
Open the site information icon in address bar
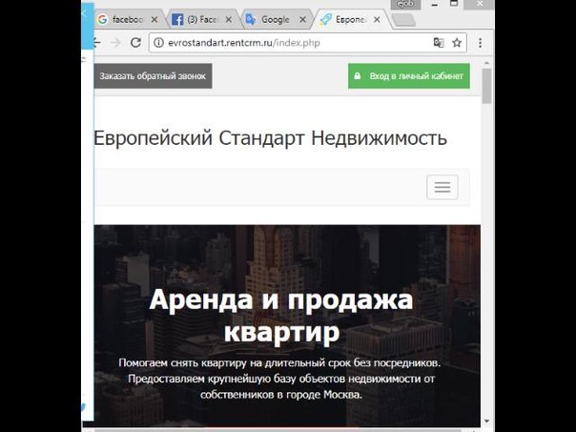158,43
